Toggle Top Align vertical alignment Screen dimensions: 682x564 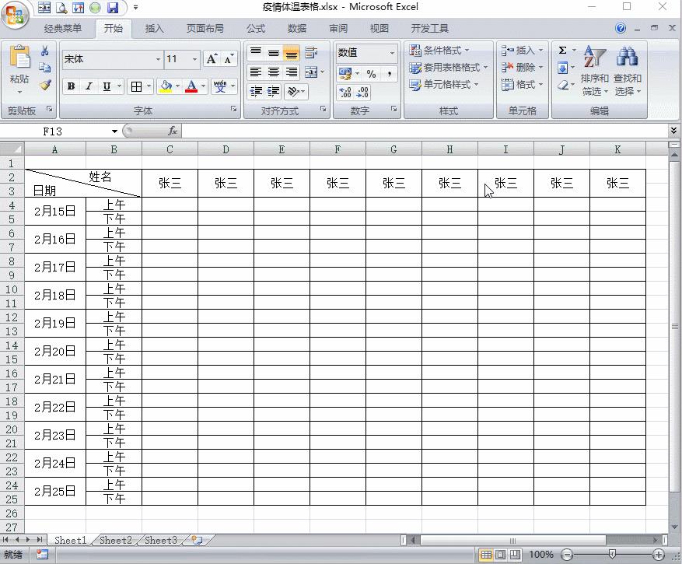click(x=256, y=53)
